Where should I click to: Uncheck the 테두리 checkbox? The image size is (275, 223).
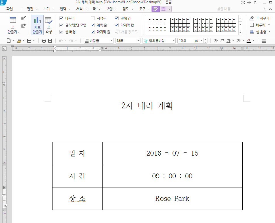[x=61, y=18]
